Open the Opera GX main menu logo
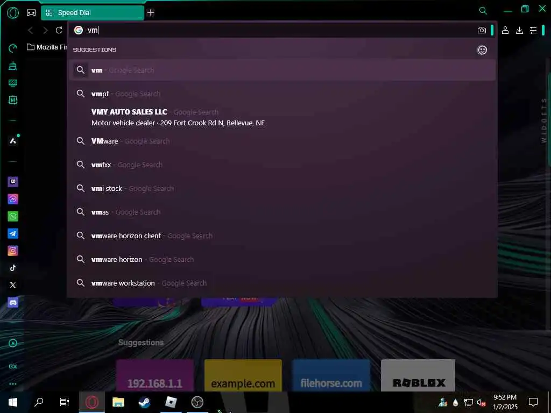 click(x=13, y=13)
